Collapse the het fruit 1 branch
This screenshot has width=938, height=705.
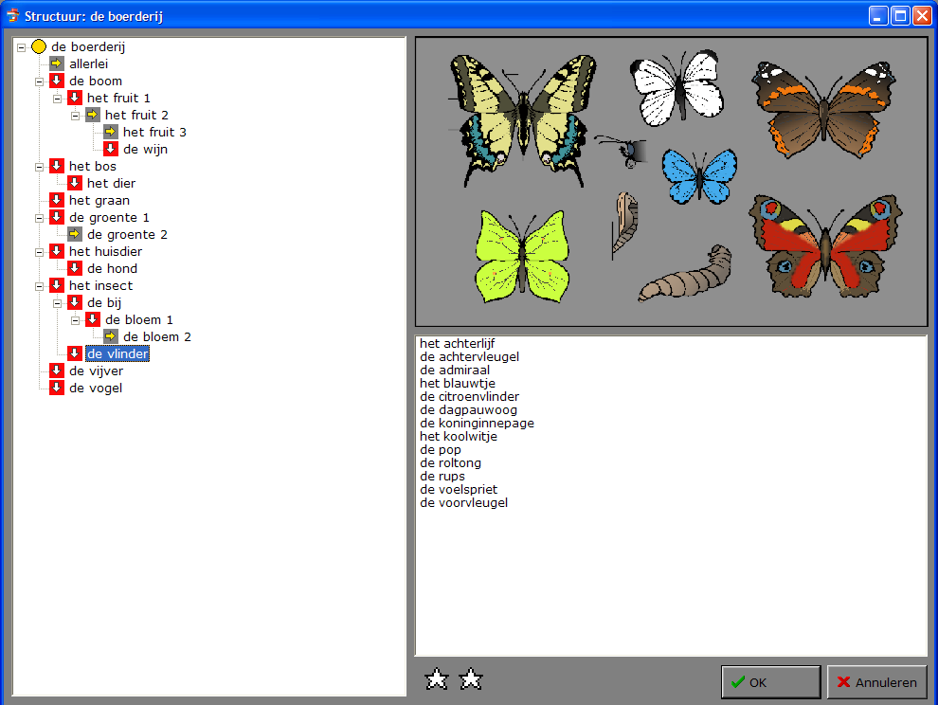pyautogui.click(x=58, y=99)
